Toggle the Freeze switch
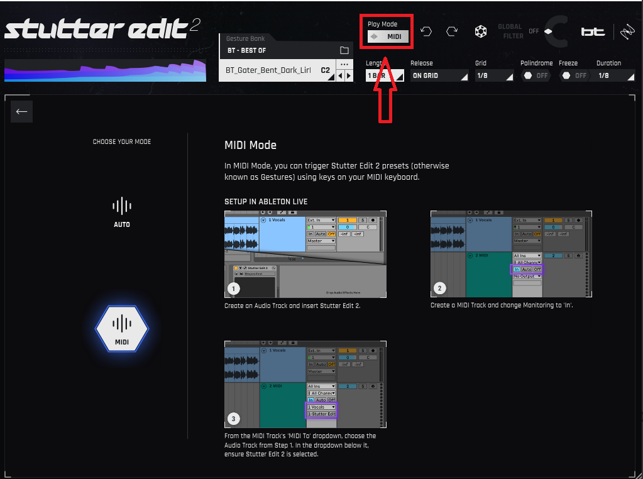The image size is (643, 479). (574, 75)
